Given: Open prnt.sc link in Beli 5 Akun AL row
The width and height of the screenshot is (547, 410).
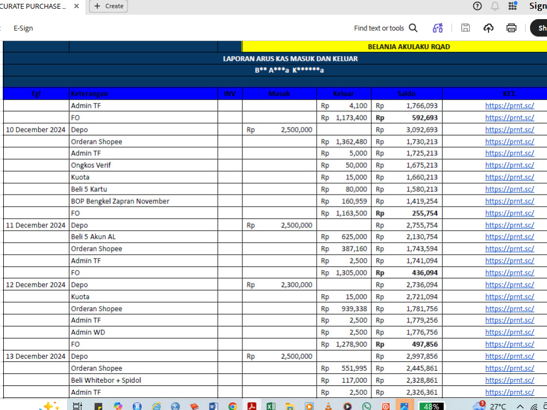Looking at the screenshot, I should 509,237.
